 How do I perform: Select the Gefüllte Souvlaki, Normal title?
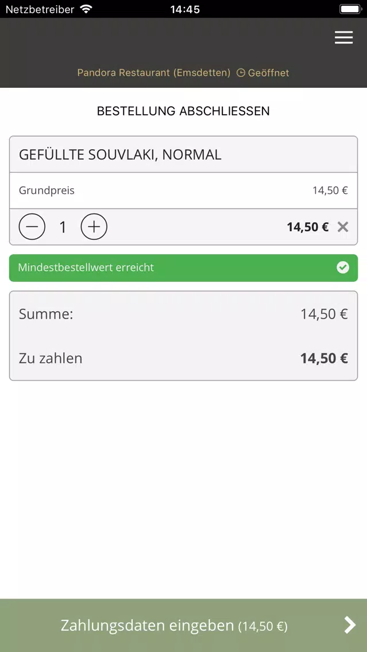tap(120, 155)
